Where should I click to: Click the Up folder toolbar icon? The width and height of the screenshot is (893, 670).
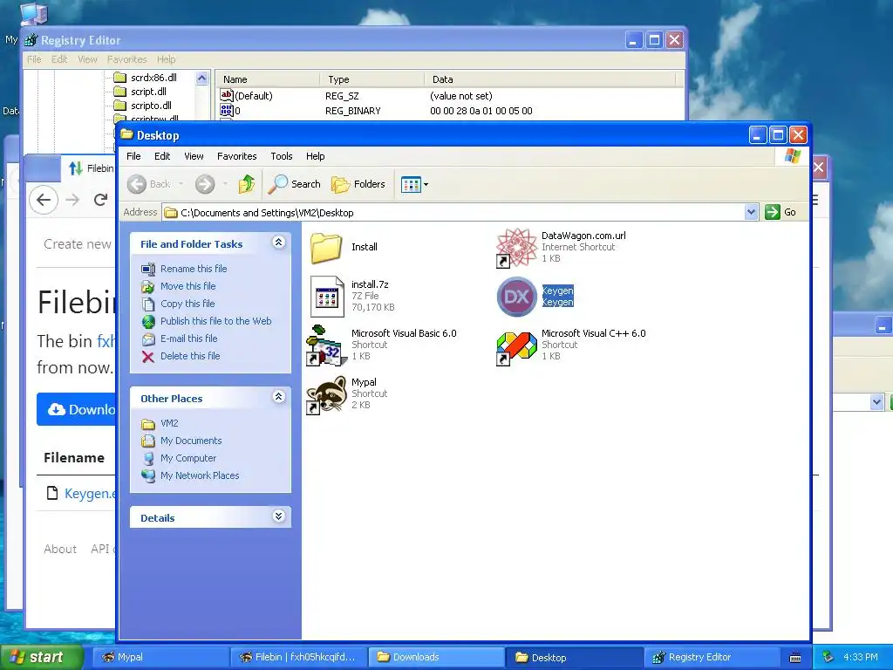(247, 184)
